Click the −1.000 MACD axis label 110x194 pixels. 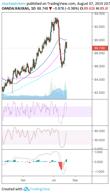(99, 172)
